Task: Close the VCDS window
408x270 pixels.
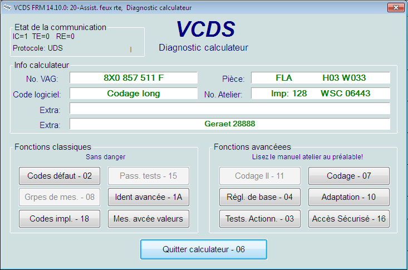Action: click(396, 8)
